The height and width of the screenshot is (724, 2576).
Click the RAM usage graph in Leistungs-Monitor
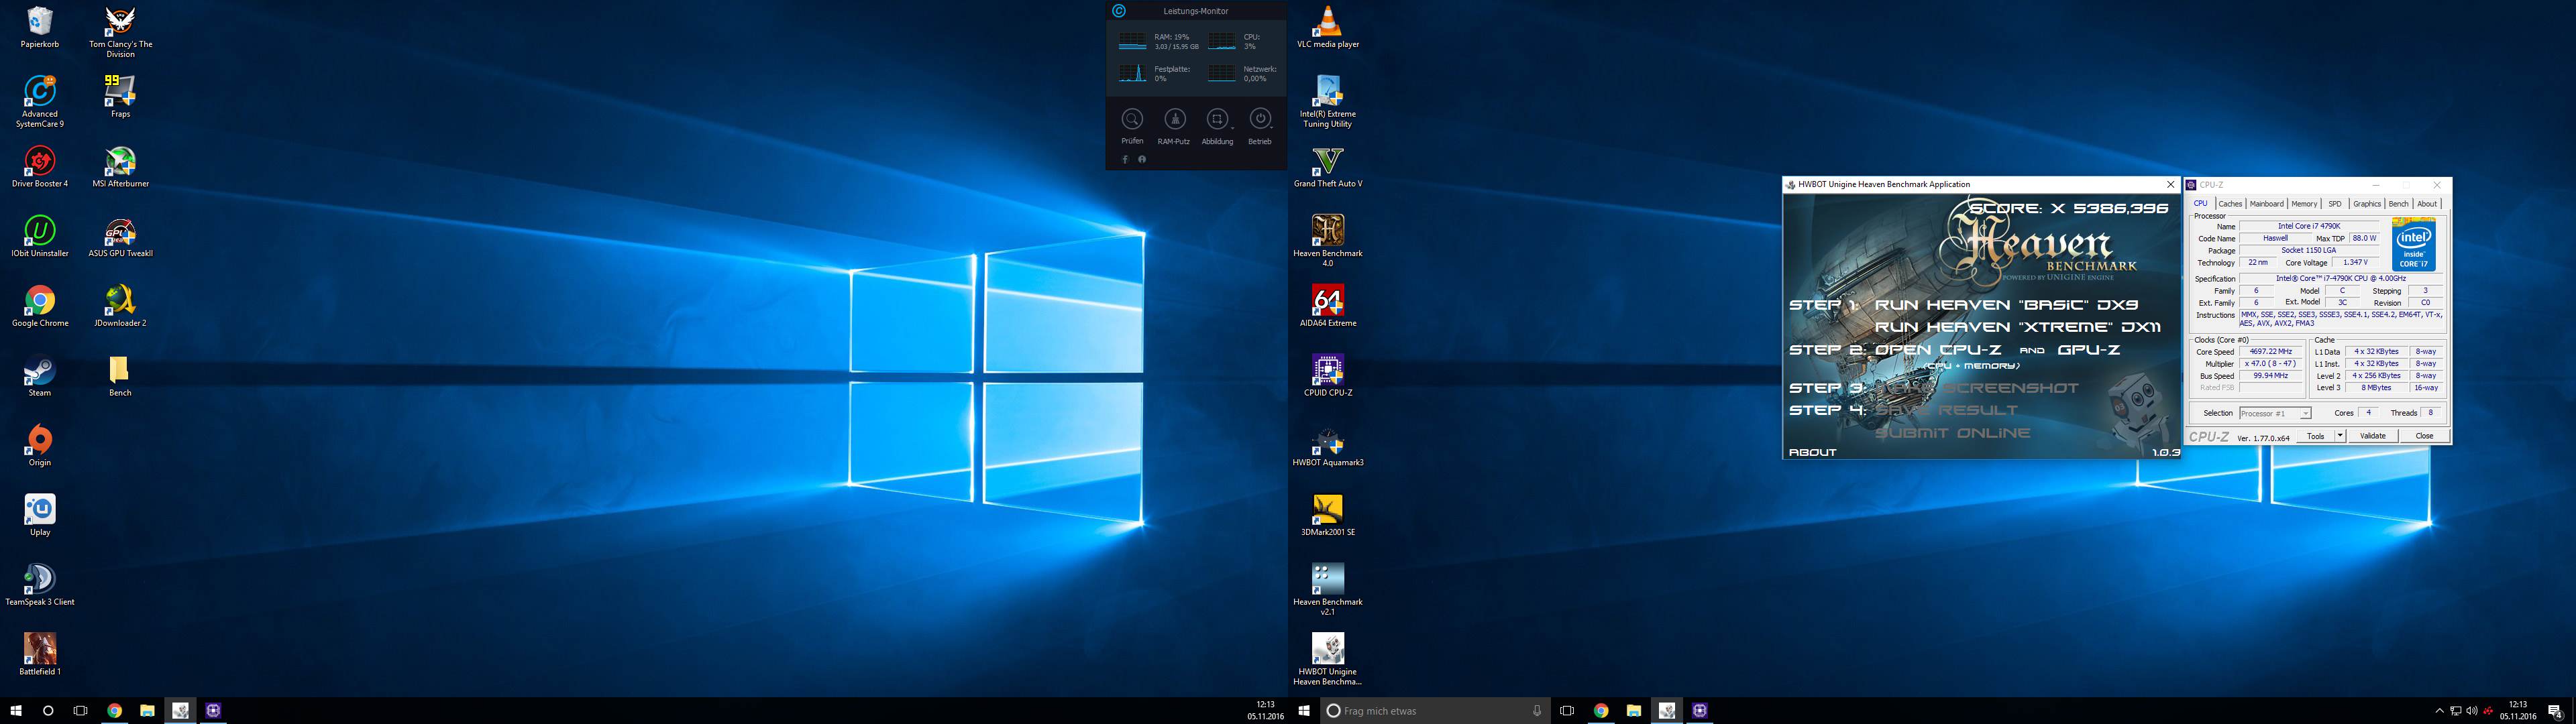pos(1132,41)
